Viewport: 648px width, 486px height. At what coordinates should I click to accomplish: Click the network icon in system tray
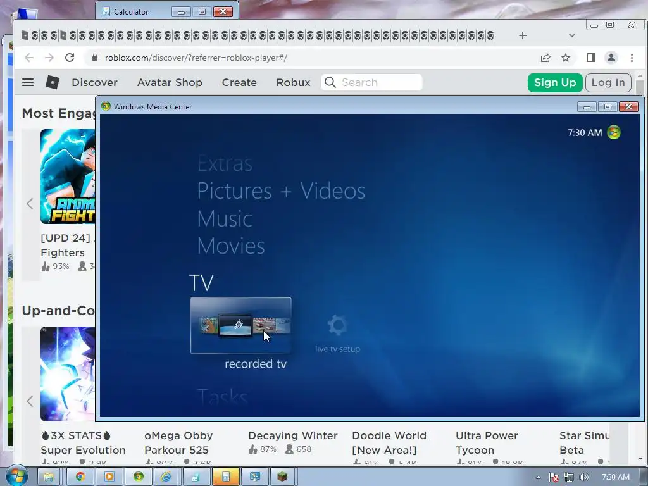pos(569,477)
